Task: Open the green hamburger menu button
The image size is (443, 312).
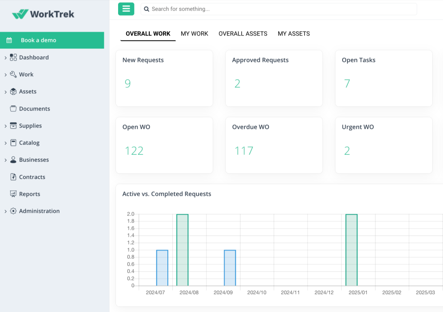Action: coord(126,9)
